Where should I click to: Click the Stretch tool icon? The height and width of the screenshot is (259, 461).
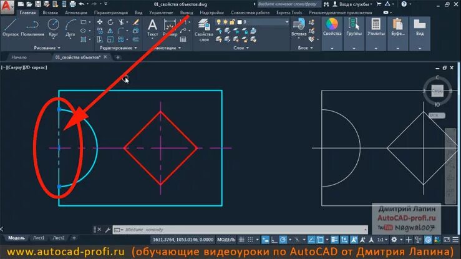100,39
